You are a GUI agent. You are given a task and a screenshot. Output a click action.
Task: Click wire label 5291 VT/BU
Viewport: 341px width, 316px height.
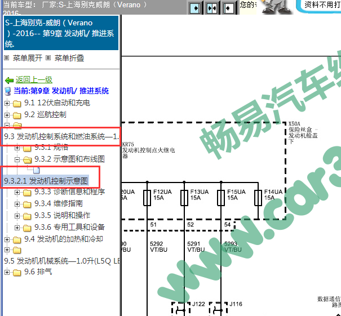196,247
